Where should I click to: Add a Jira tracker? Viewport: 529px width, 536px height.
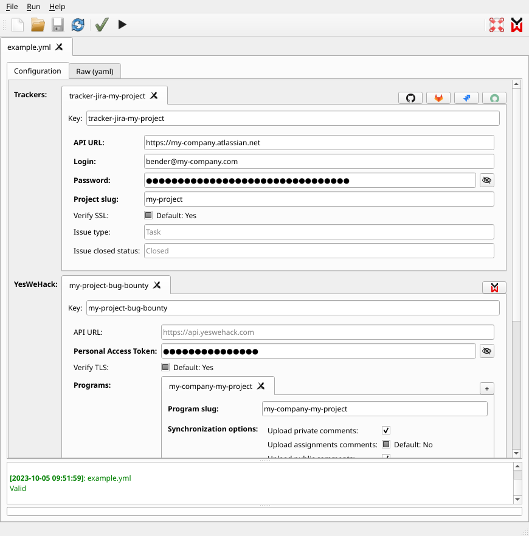coord(466,97)
